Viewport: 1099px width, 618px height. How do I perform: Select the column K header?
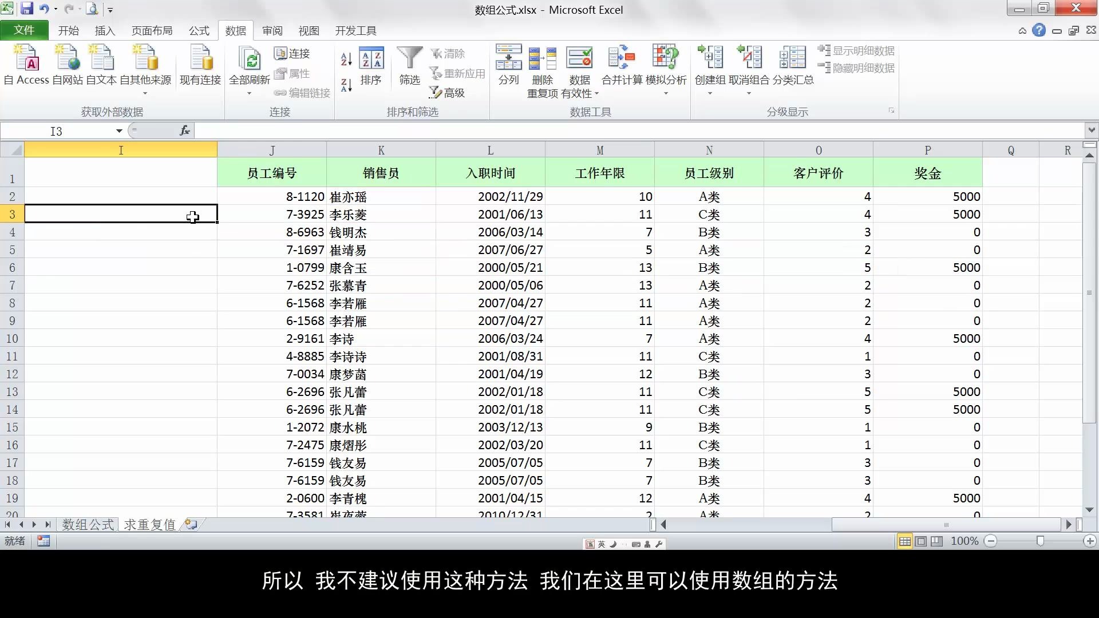381,150
